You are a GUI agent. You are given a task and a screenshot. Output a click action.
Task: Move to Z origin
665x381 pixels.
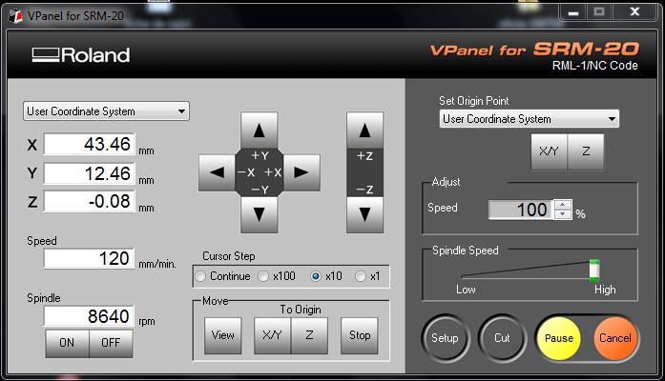309,335
